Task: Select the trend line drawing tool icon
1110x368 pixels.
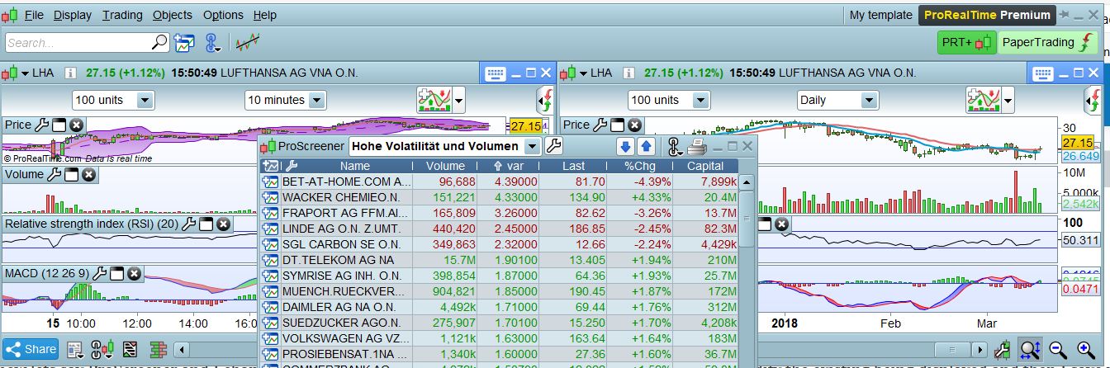Action: pyautogui.click(x=247, y=42)
